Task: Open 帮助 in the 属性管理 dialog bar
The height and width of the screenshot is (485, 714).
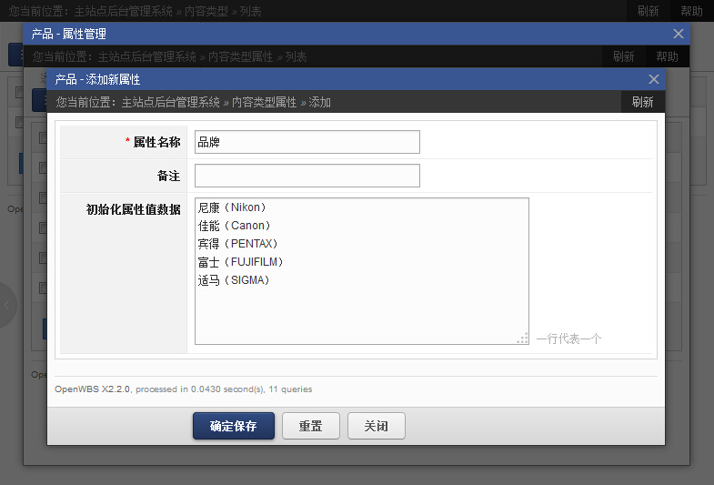Action: tap(667, 56)
